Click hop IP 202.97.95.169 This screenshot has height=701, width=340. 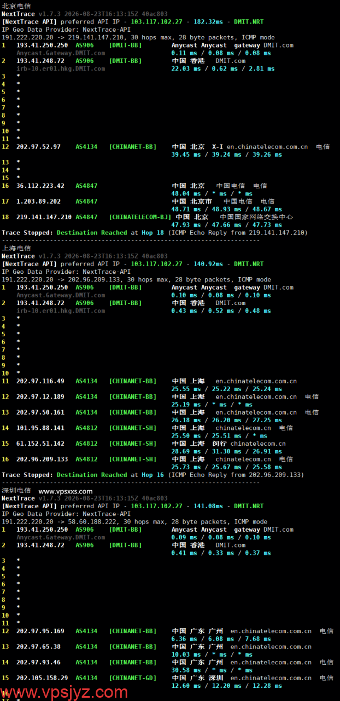[x=40, y=631]
